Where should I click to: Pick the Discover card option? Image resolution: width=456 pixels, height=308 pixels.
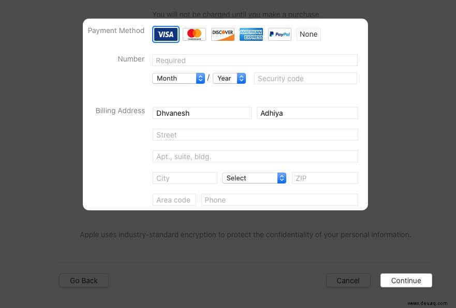click(x=223, y=34)
